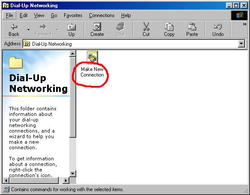Click the info panel scroll right arrow

point(65,180)
